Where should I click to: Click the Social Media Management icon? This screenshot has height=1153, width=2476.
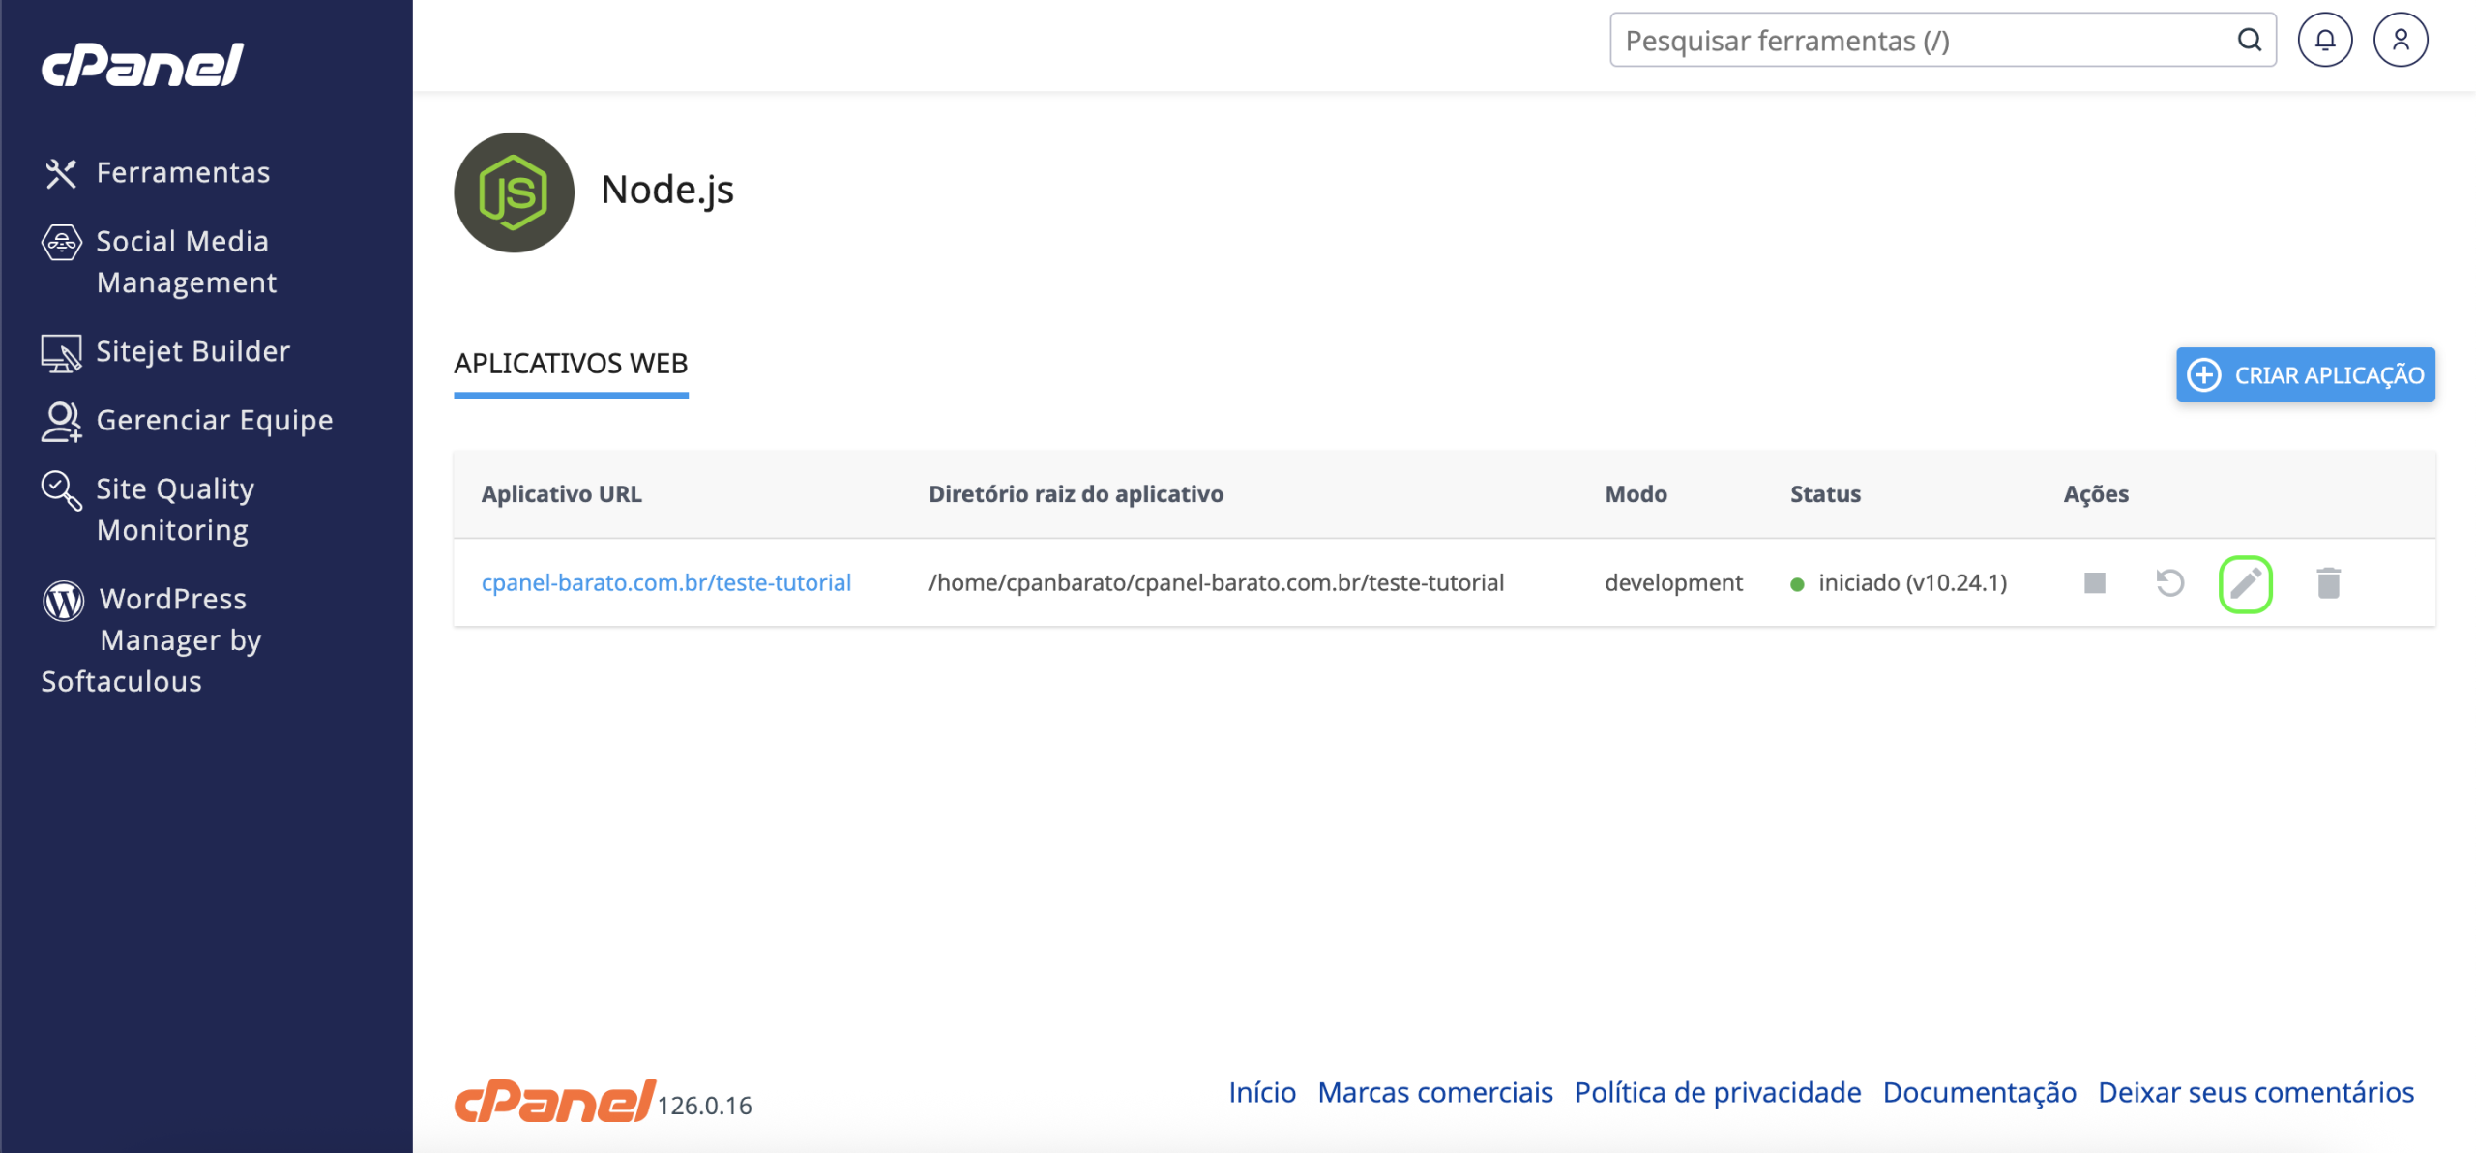click(61, 242)
